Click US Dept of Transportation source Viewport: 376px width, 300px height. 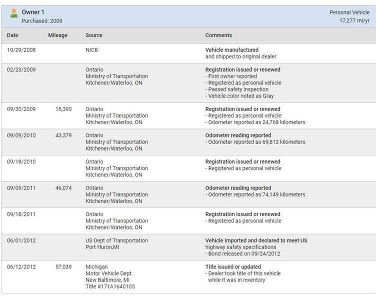116,240
